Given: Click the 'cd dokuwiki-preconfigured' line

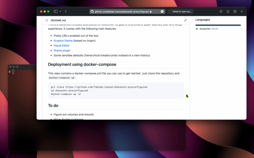Looking at the screenshot, I should [69, 91].
